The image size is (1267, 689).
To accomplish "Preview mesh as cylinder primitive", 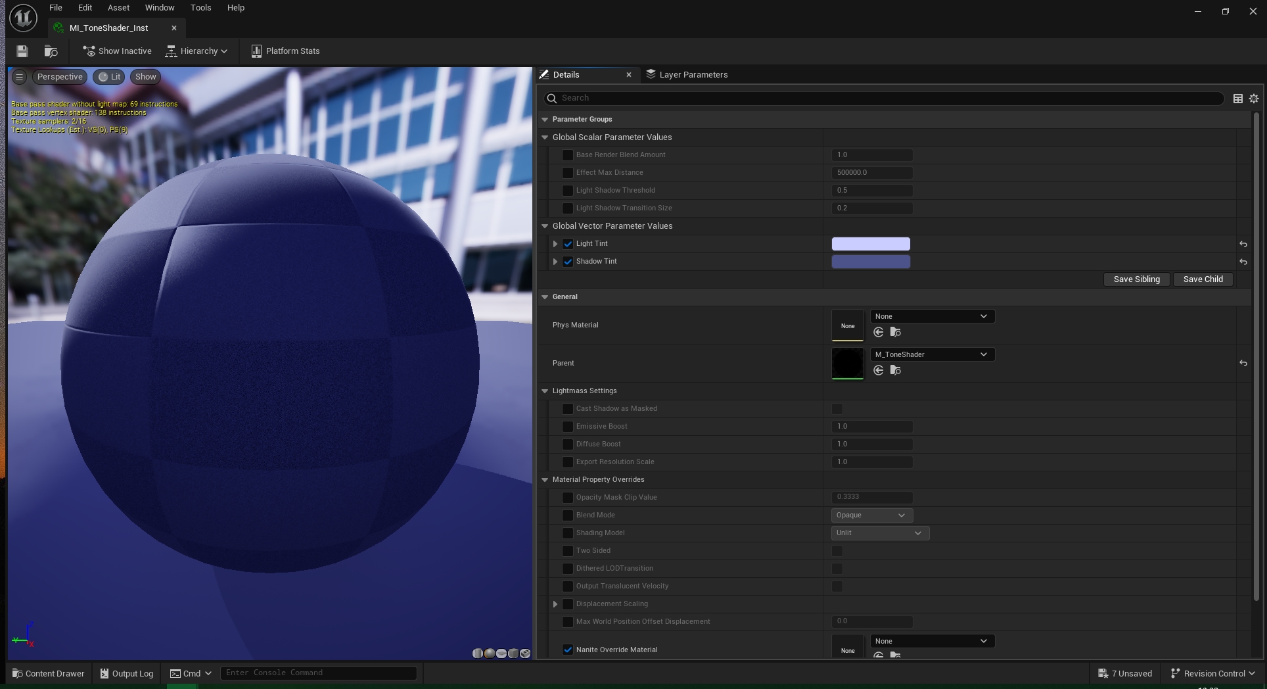I will click(478, 653).
